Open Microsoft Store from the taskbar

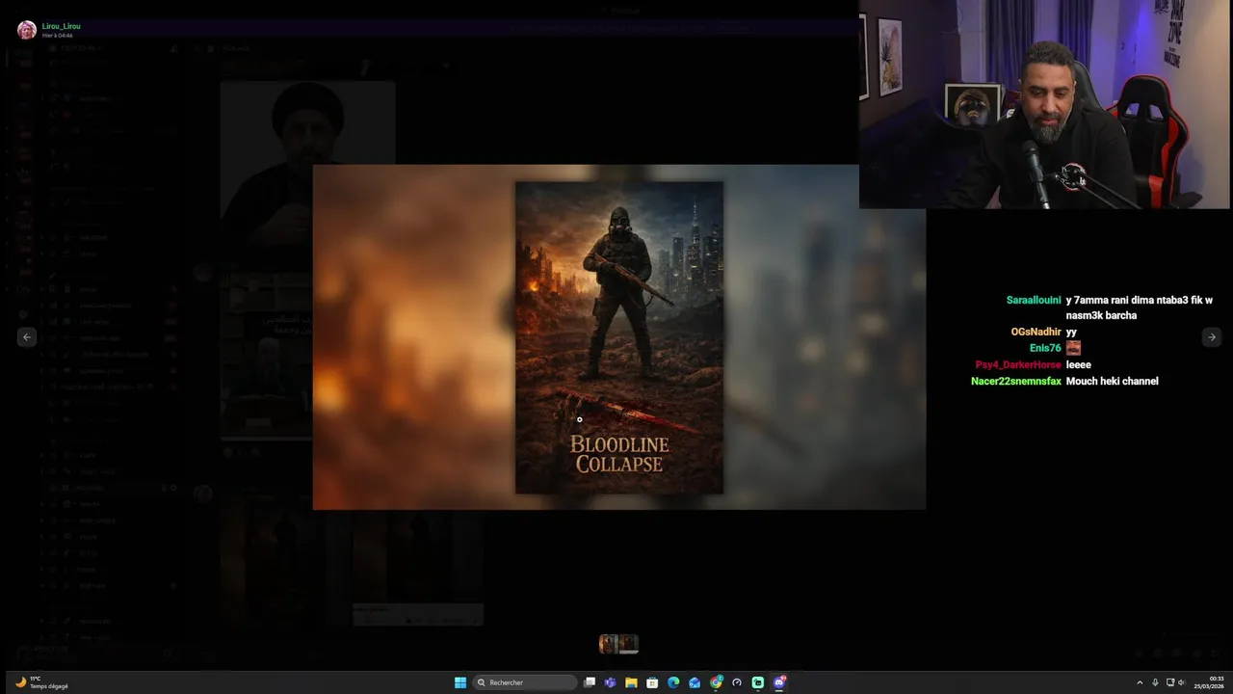pyautogui.click(x=652, y=682)
